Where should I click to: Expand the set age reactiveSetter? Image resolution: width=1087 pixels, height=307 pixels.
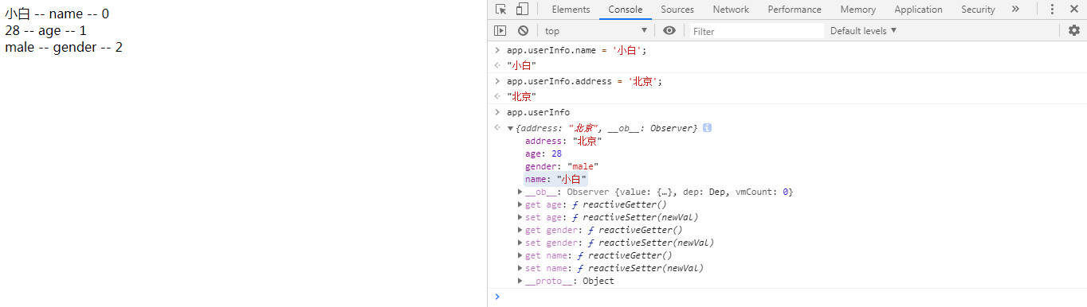coord(520,217)
